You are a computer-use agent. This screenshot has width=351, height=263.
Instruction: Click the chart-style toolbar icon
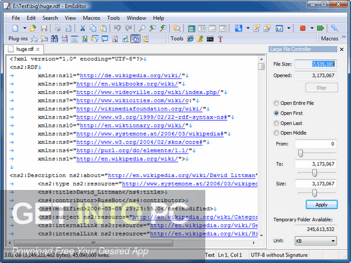tap(280, 29)
